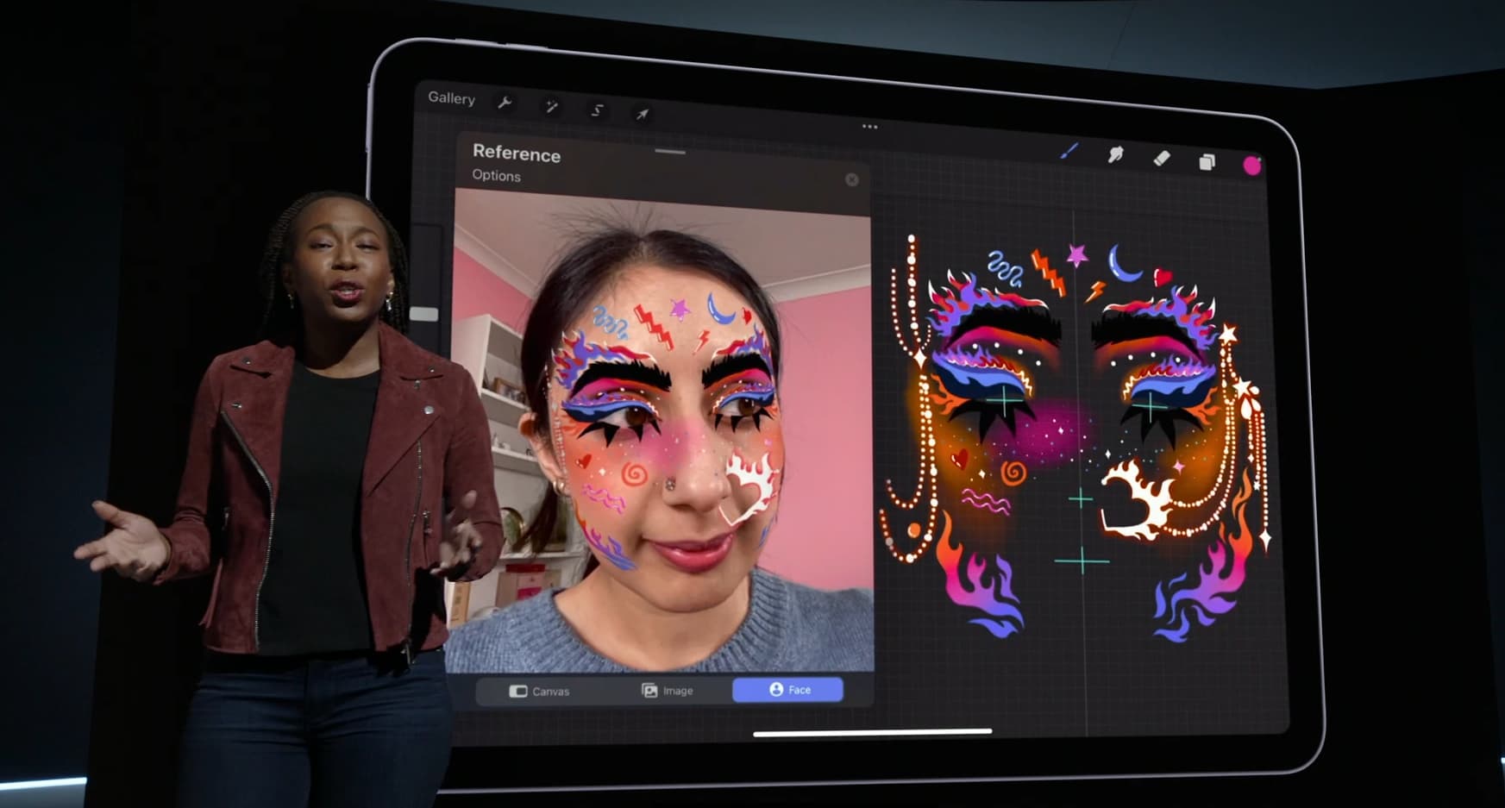Click the side brush slider handle

click(x=423, y=314)
